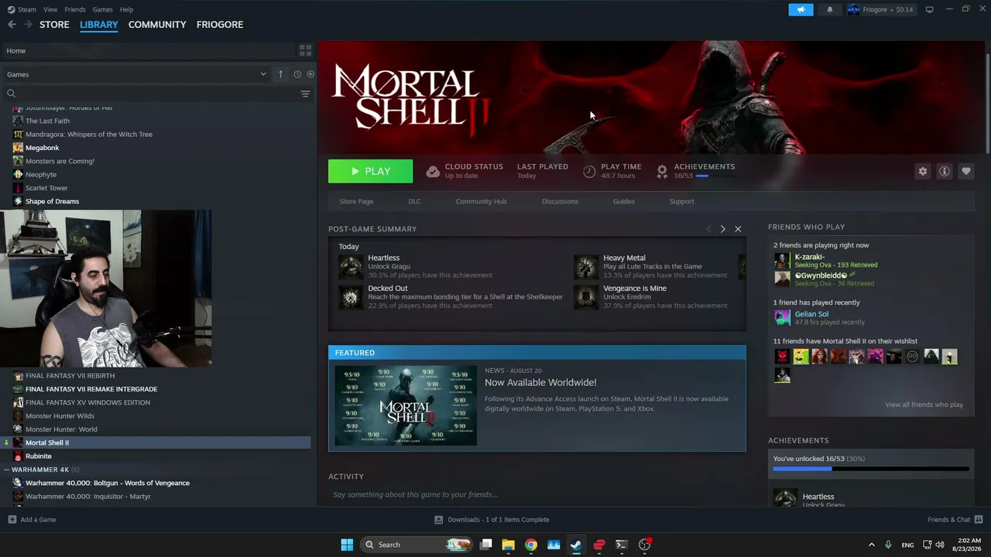Open the Guides link

[x=624, y=201]
